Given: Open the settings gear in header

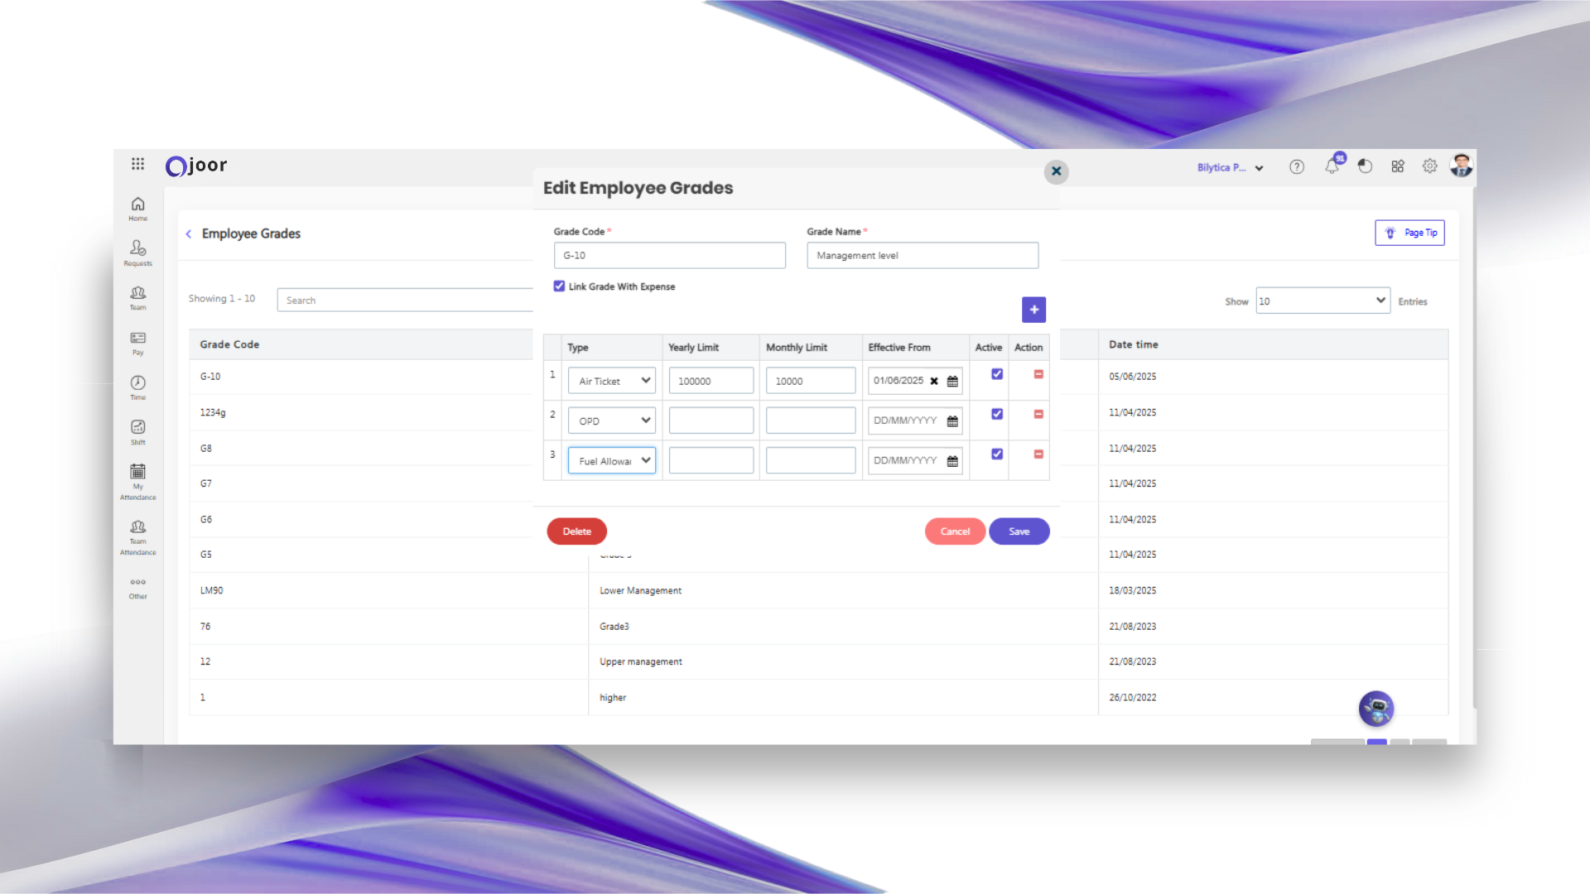Looking at the screenshot, I should click(1430, 166).
